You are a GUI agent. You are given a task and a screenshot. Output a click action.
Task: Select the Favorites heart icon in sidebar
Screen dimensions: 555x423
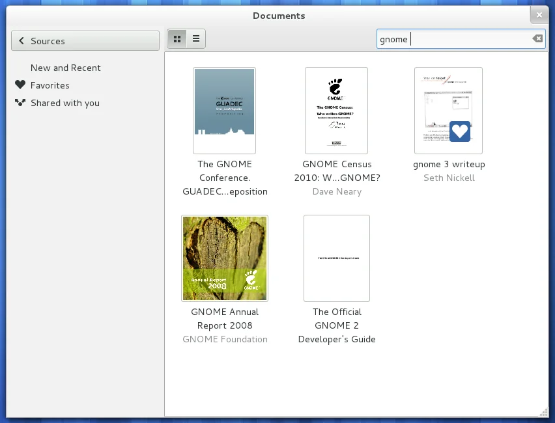click(19, 85)
